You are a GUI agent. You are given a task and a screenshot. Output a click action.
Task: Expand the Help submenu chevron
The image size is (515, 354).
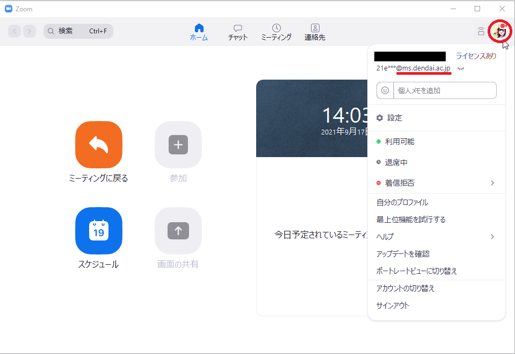coord(492,237)
